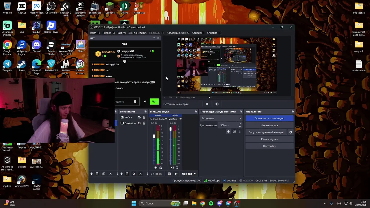Float the Controls dock panel

point(293,112)
